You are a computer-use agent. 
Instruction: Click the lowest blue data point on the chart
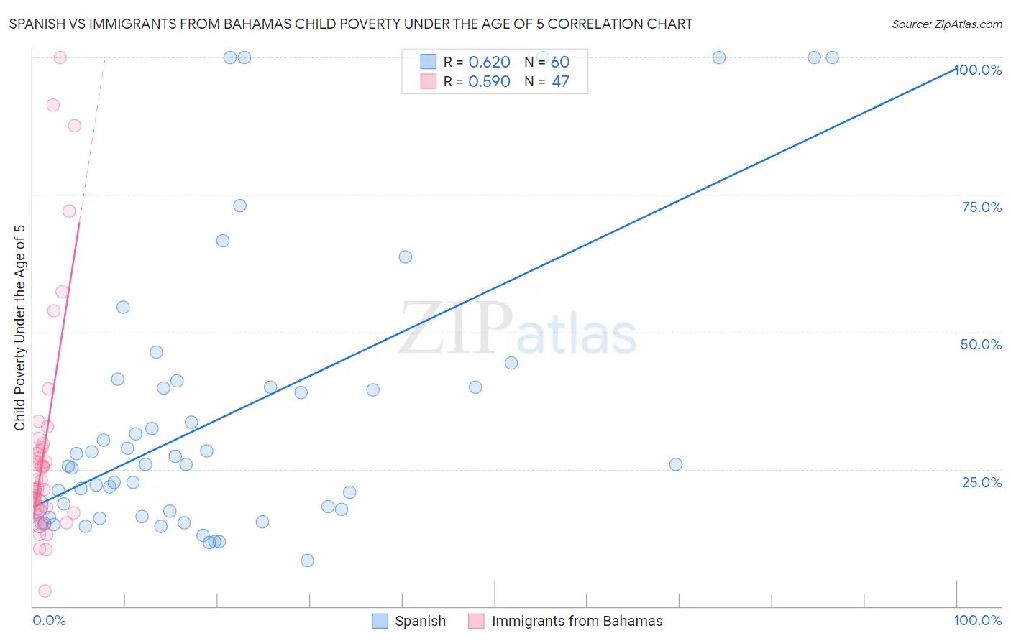[x=307, y=561]
